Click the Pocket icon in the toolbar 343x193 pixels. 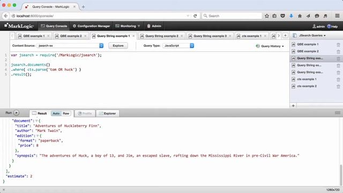[282, 16]
